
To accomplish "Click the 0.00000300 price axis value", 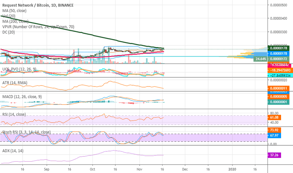I will click(x=279, y=32).
